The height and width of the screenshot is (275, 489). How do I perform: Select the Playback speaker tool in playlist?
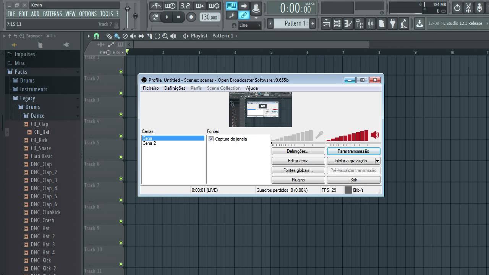coord(173,36)
